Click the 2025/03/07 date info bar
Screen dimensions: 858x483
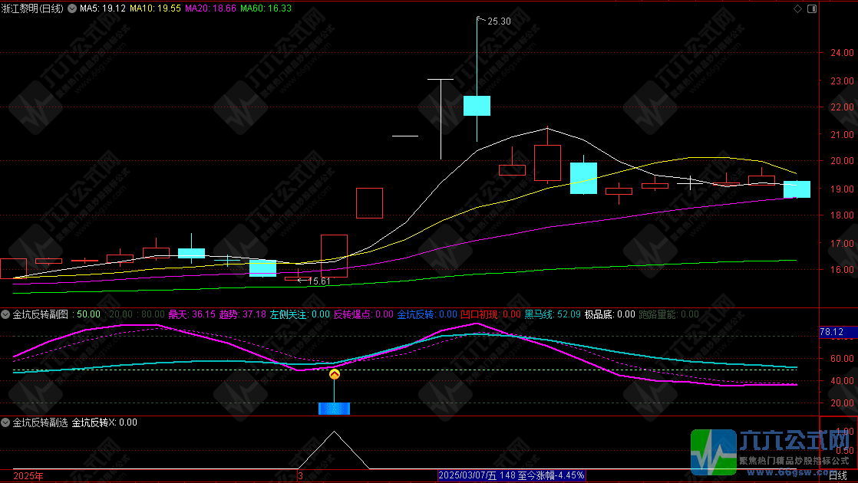tap(511, 475)
